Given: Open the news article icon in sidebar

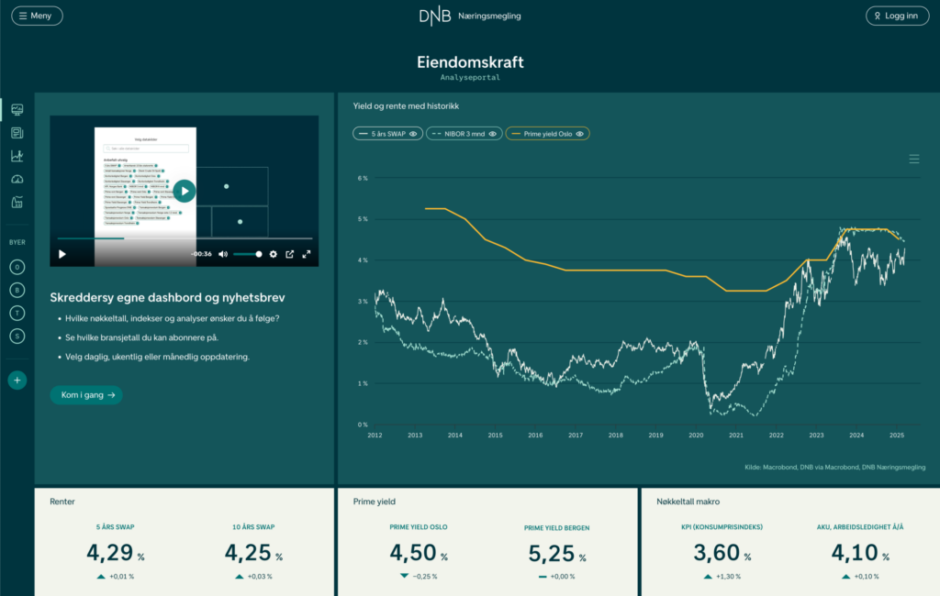Looking at the screenshot, I should (17, 133).
